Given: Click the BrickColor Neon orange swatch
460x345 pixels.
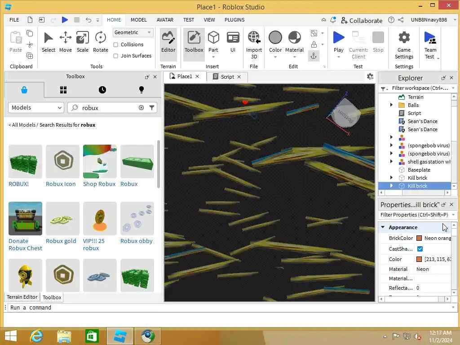Looking at the screenshot, I should click(x=419, y=238).
